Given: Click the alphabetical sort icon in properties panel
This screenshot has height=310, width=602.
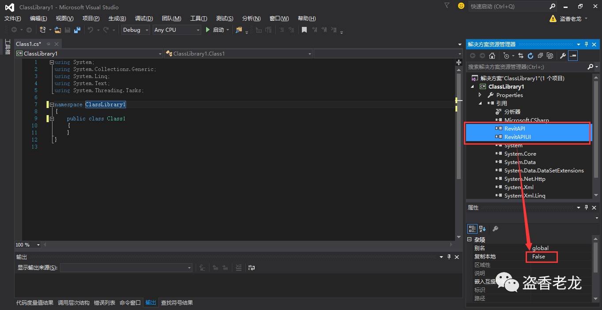Looking at the screenshot, I should [x=482, y=228].
